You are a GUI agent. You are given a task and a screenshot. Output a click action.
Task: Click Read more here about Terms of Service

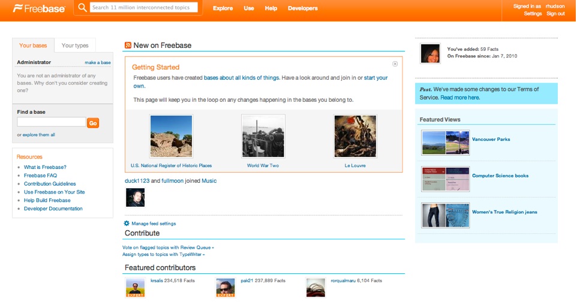coord(460,98)
